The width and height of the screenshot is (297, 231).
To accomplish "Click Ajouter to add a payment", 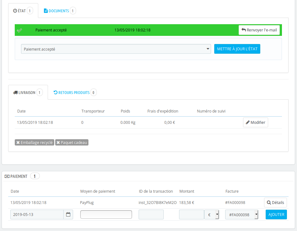I will tap(276, 215).
